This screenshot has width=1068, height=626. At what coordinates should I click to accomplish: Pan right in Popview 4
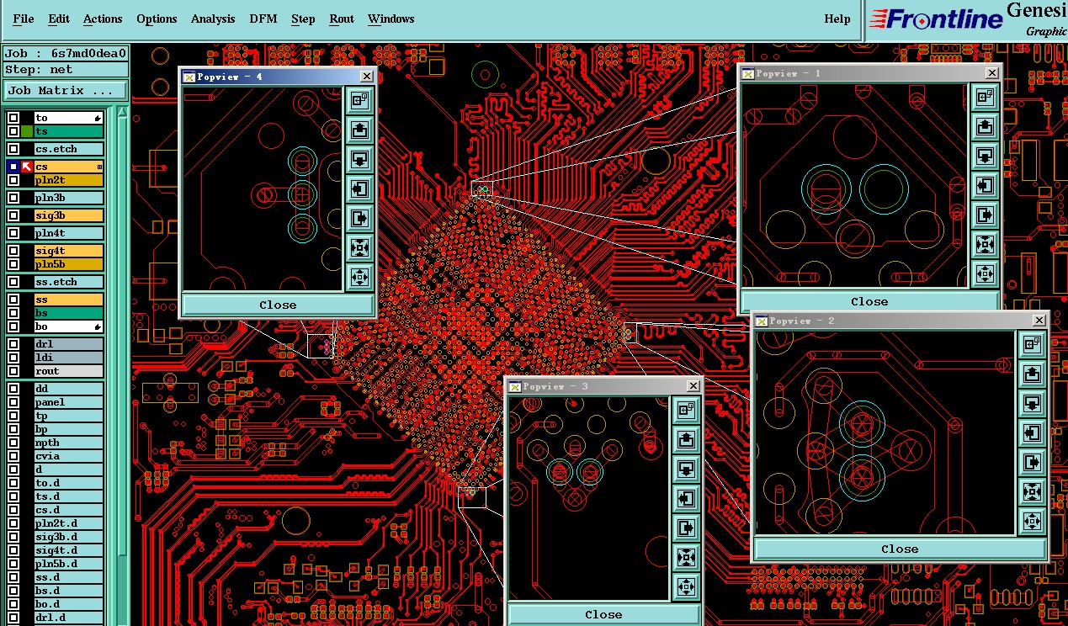[360, 218]
